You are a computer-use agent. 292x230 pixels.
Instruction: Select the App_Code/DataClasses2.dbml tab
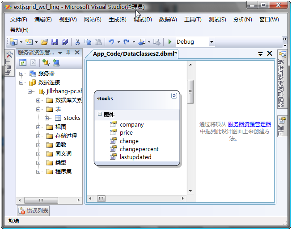pos(135,53)
